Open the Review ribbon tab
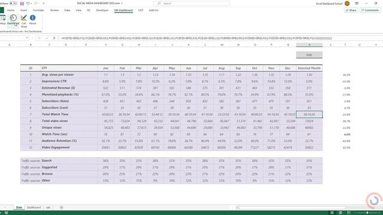This screenshot has width=383, height=215. (54, 10)
